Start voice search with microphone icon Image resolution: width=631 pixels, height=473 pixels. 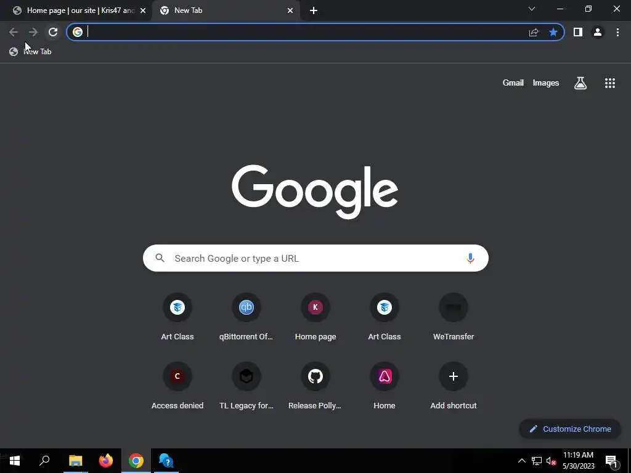[470, 258]
